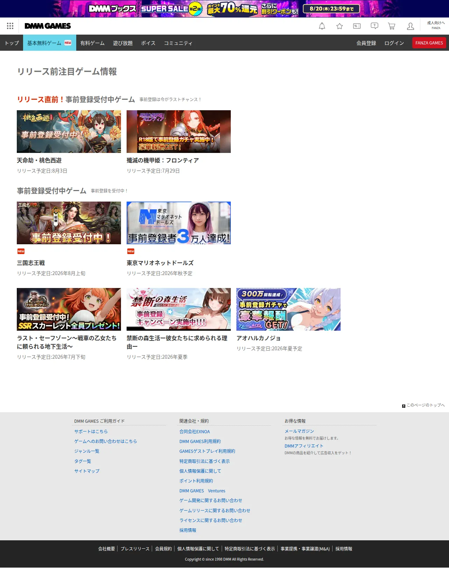Open the ボイス tab
Image resolution: width=449 pixels, height=569 pixels.
[148, 43]
